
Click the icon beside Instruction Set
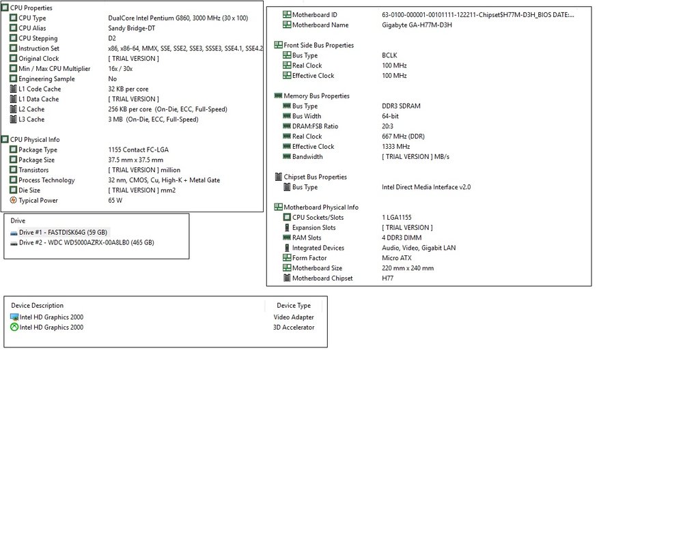click(x=14, y=48)
